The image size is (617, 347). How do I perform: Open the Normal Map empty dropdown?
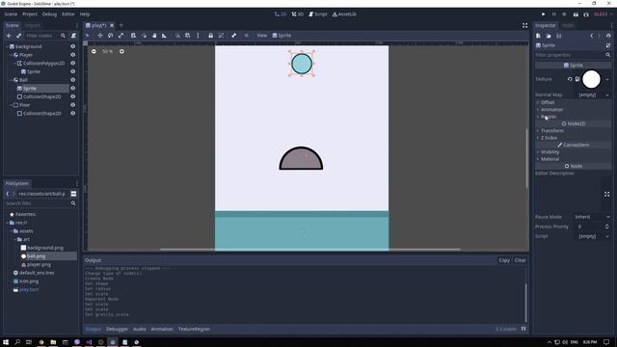[594, 94]
